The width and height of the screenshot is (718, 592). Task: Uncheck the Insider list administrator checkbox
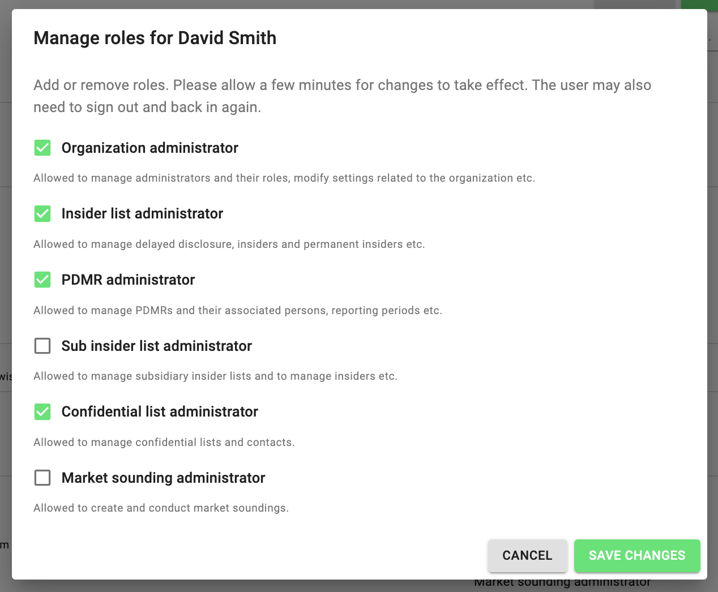pyautogui.click(x=42, y=213)
